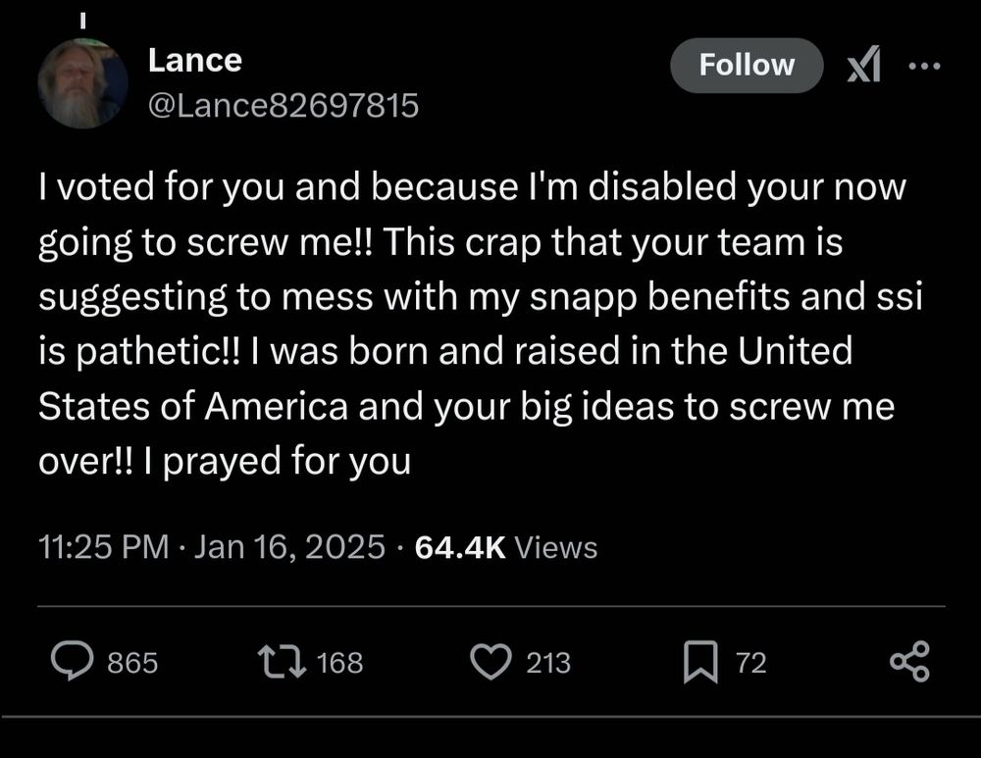Click the post text body
Image resolution: width=981 pixels, height=758 pixels.
point(471,324)
